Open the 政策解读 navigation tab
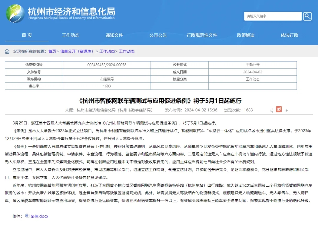 [x=246, y=35]
